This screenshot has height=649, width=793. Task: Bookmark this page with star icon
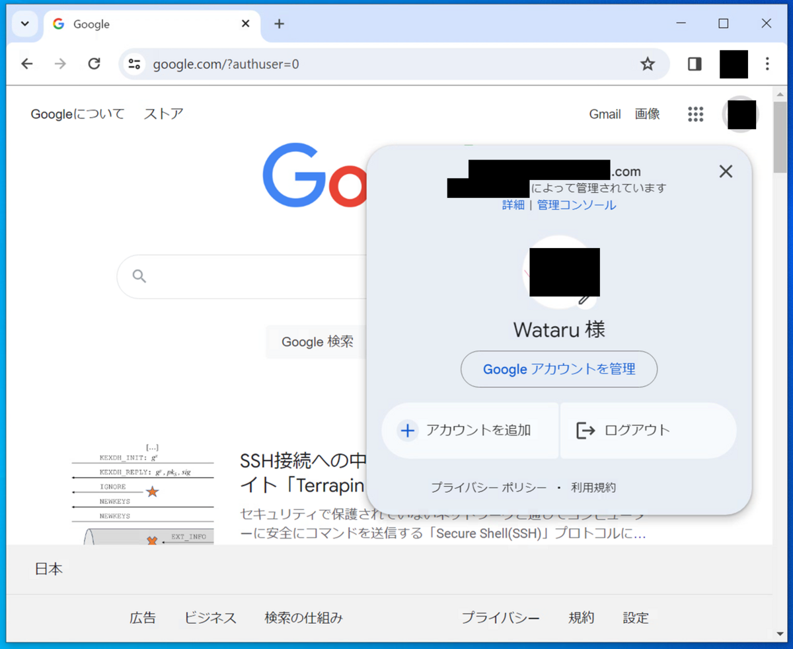[648, 64]
